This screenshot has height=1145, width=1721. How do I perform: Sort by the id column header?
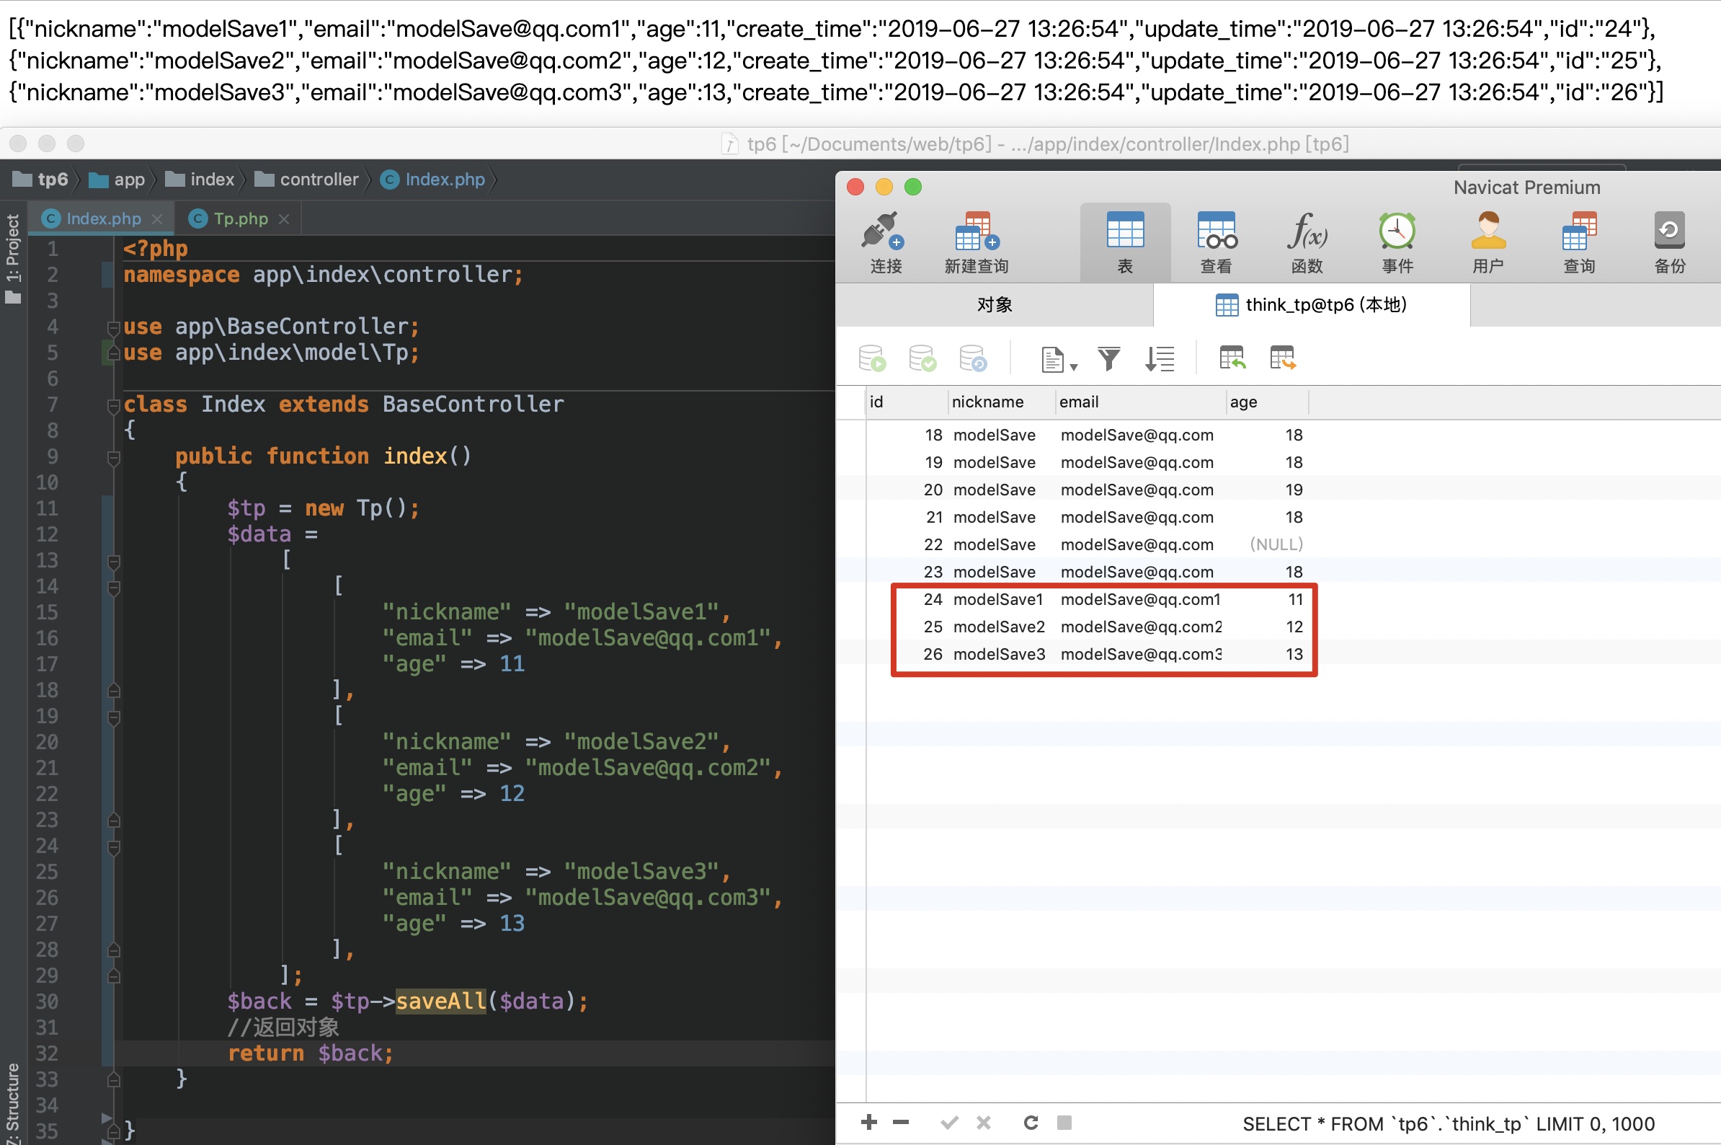pyautogui.click(x=907, y=402)
